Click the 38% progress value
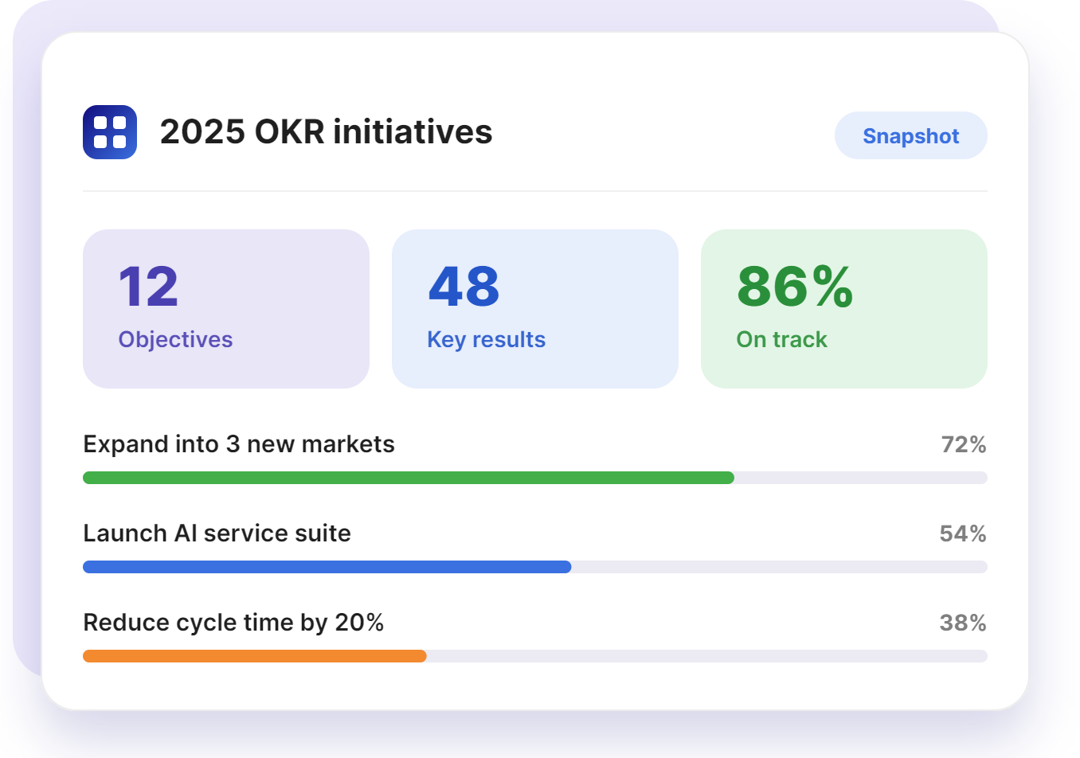 (x=963, y=623)
